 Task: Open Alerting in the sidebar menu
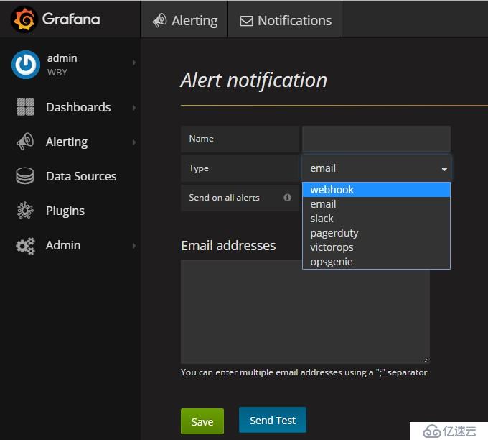click(67, 142)
